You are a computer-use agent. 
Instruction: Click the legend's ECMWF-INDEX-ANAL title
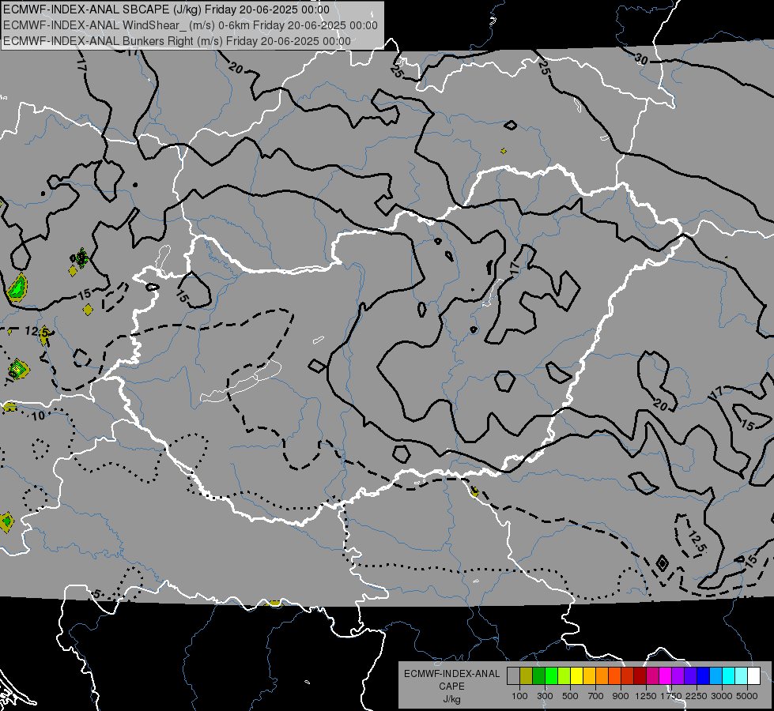pyautogui.click(x=451, y=674)
